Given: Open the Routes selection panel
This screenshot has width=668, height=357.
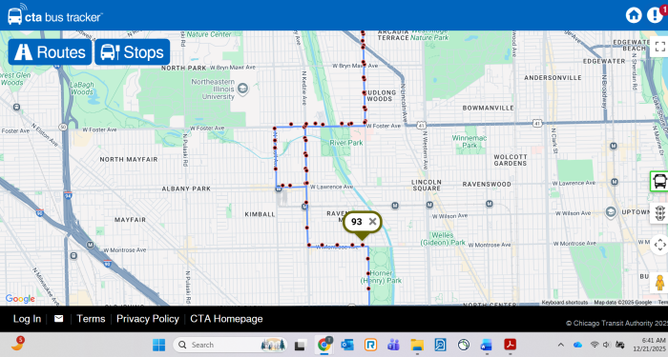Looking at the screenshot, I should pyautogui.click(x=50, y=52).
